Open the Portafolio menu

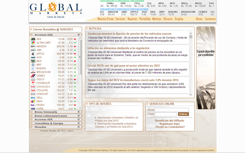pyautogui.click(x=145, y=19)
